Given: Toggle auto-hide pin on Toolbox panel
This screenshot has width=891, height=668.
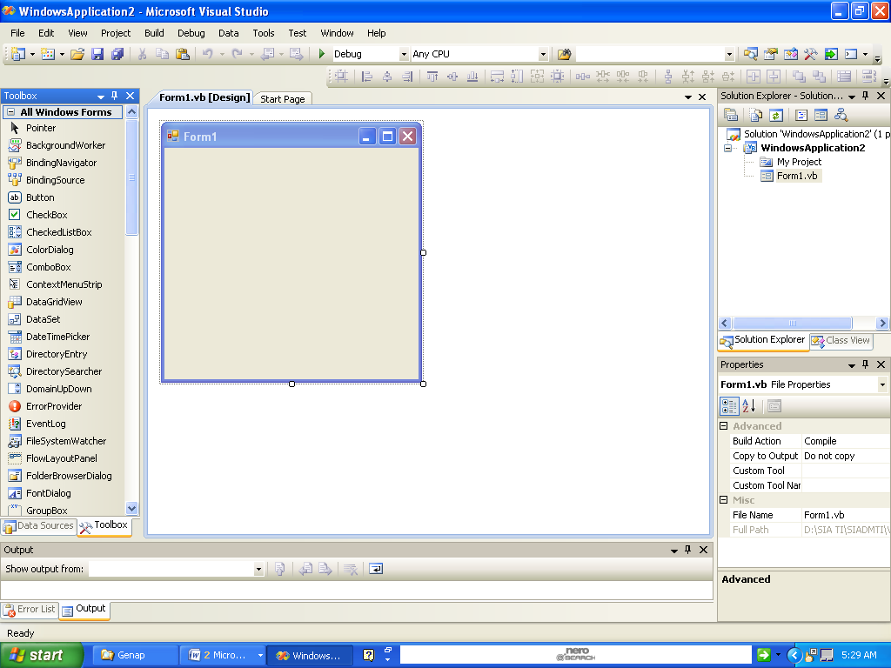Looking at the screenshot, I should [x=115, y=96].
